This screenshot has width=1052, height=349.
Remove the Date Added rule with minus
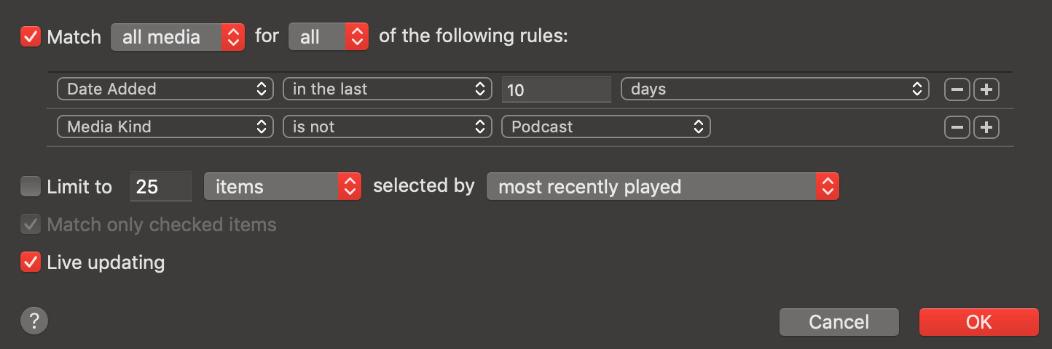point(957,89)
